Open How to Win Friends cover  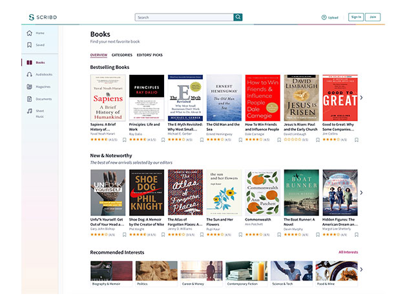click(x=262, y=98)
